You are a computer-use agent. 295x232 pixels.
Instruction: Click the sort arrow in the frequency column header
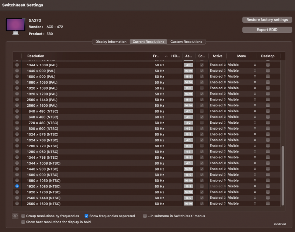click(x=166, y=56)
